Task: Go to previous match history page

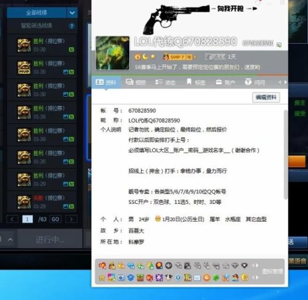Action: pos(12,219)
